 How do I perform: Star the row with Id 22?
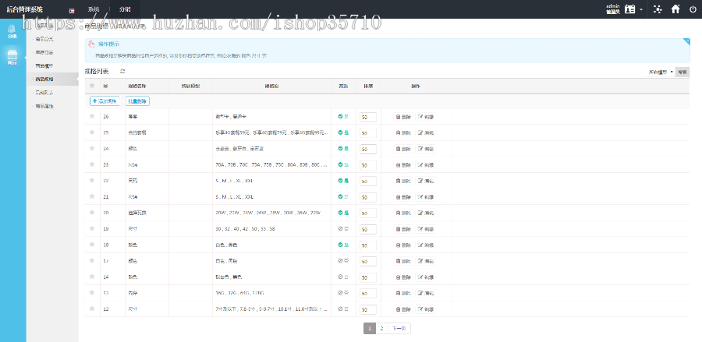(x=92, y=181)
